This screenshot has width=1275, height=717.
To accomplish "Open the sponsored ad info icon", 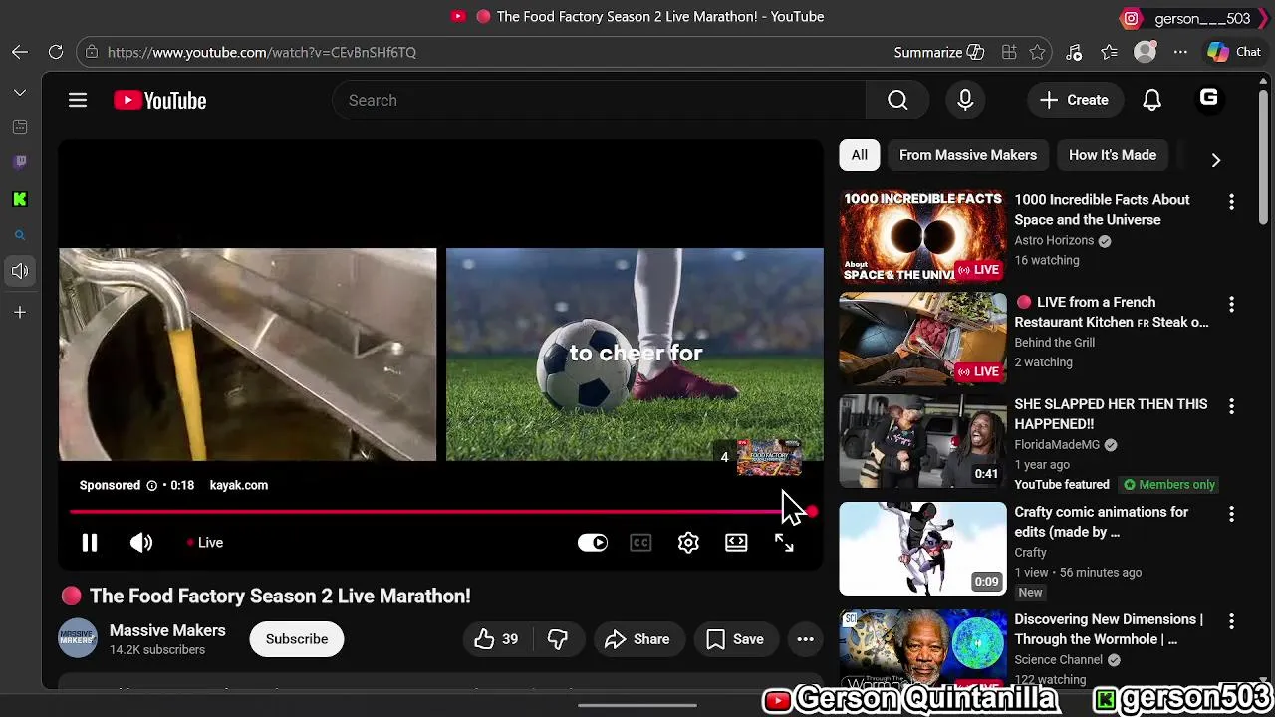I will (152, 485).
